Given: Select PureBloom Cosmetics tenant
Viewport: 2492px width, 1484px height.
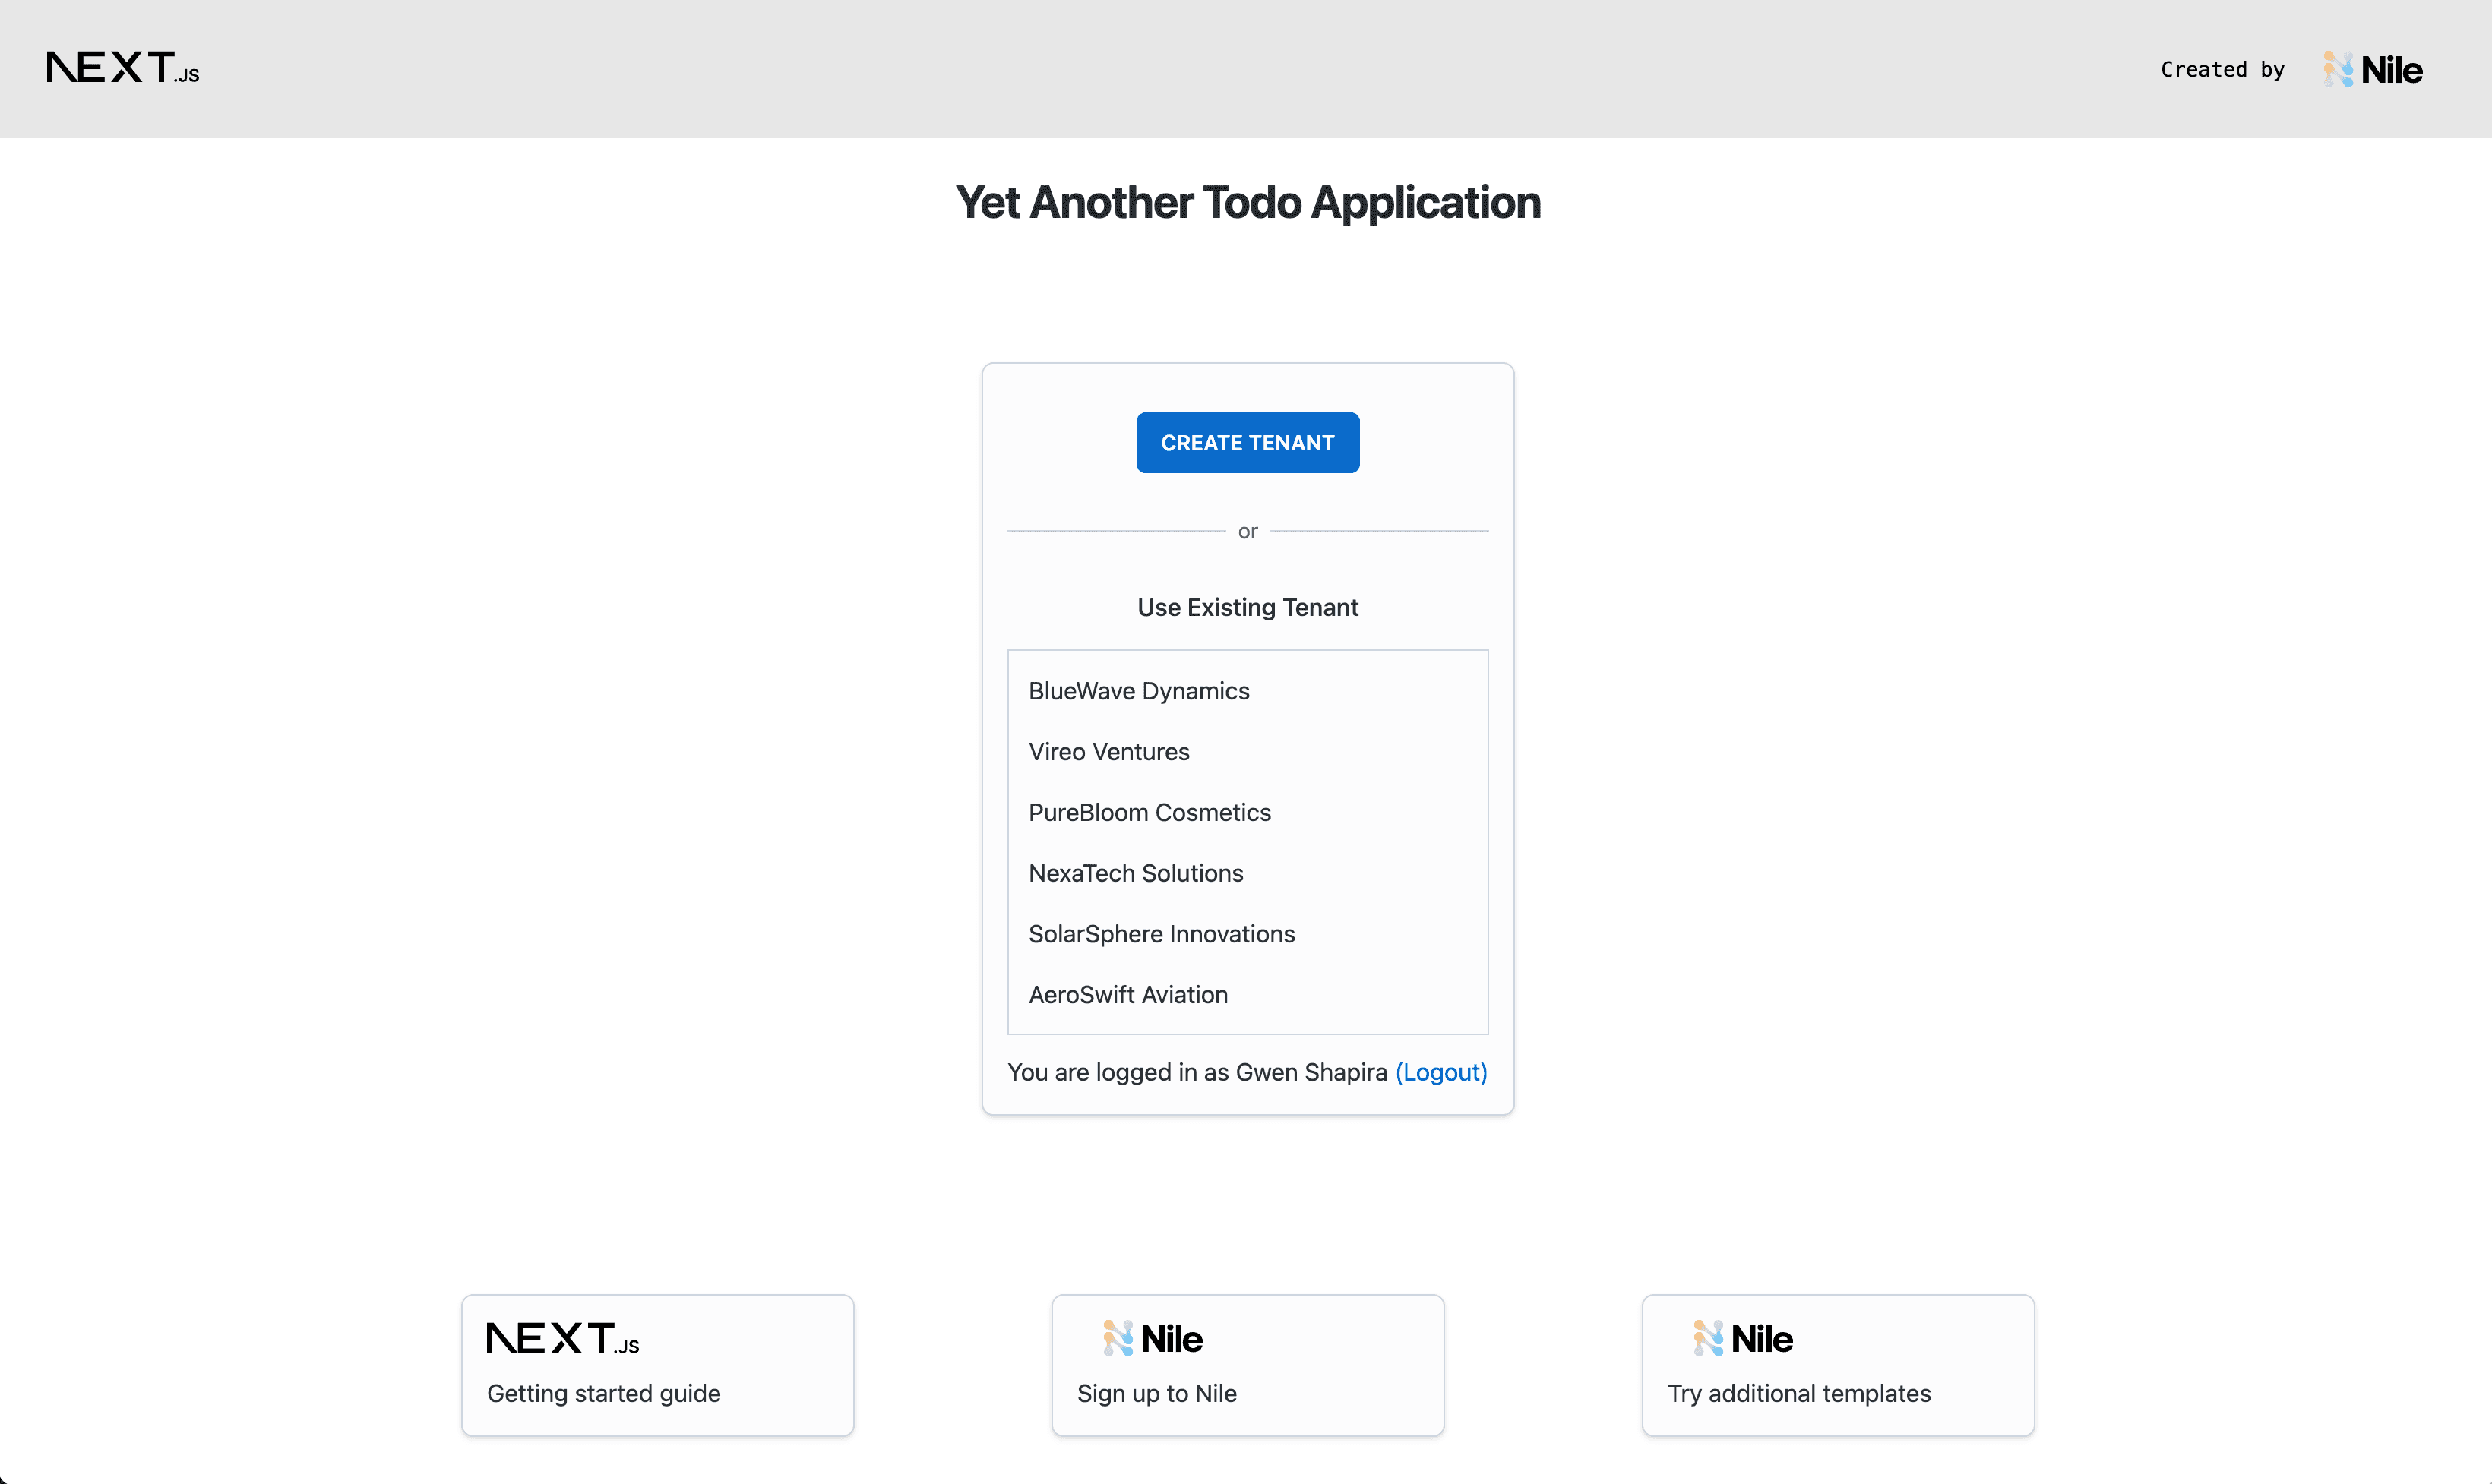Looking at the screenshot, I should 1149,813.
